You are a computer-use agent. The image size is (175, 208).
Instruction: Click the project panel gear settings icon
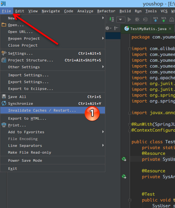click(x=108, y=28)
